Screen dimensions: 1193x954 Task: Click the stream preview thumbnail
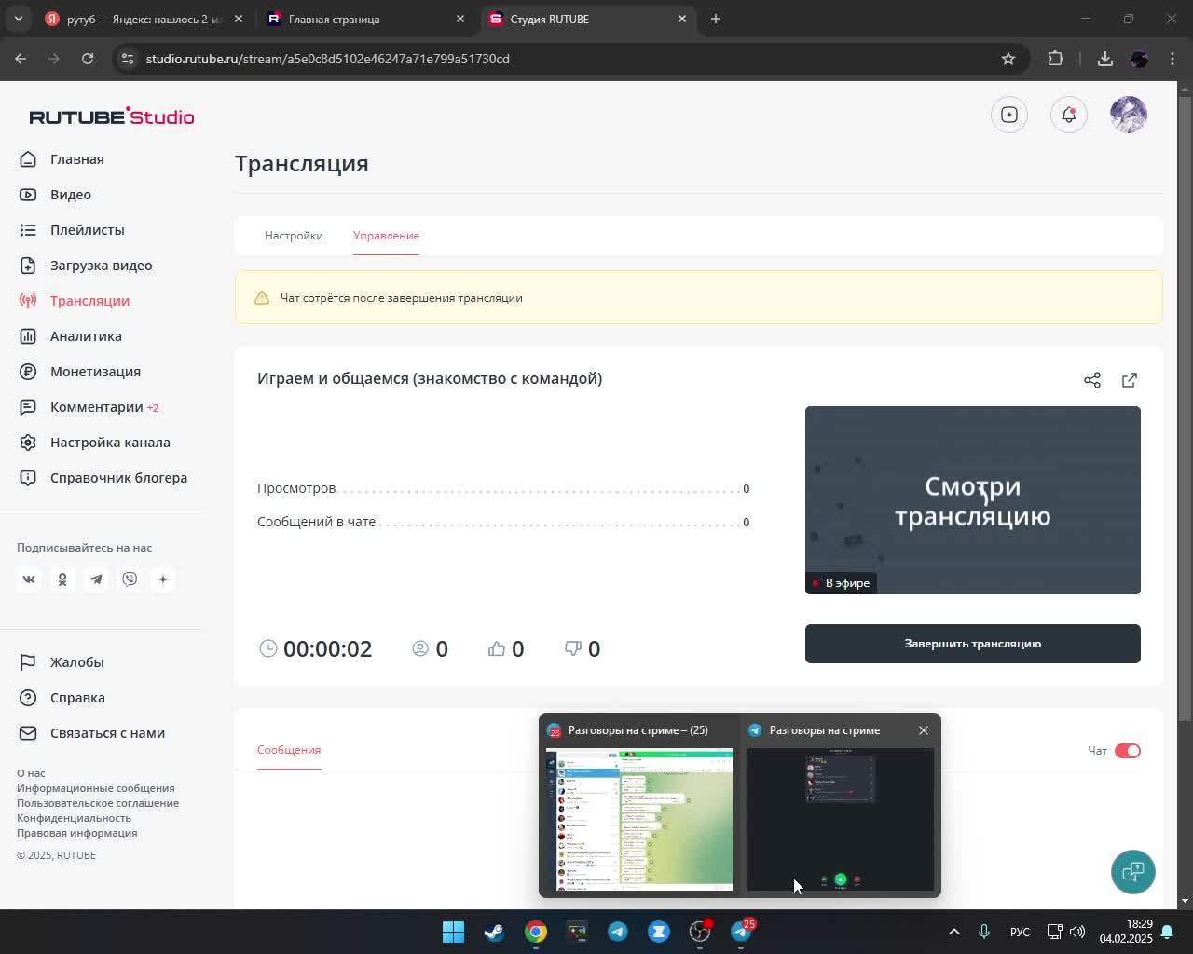click(973, 500)
